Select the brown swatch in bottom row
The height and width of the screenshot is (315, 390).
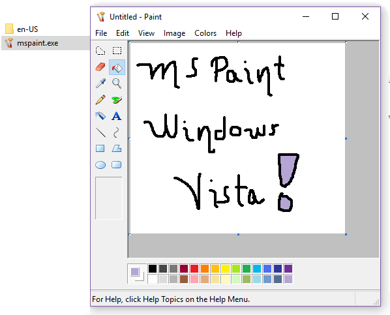[x=184, y=279]
